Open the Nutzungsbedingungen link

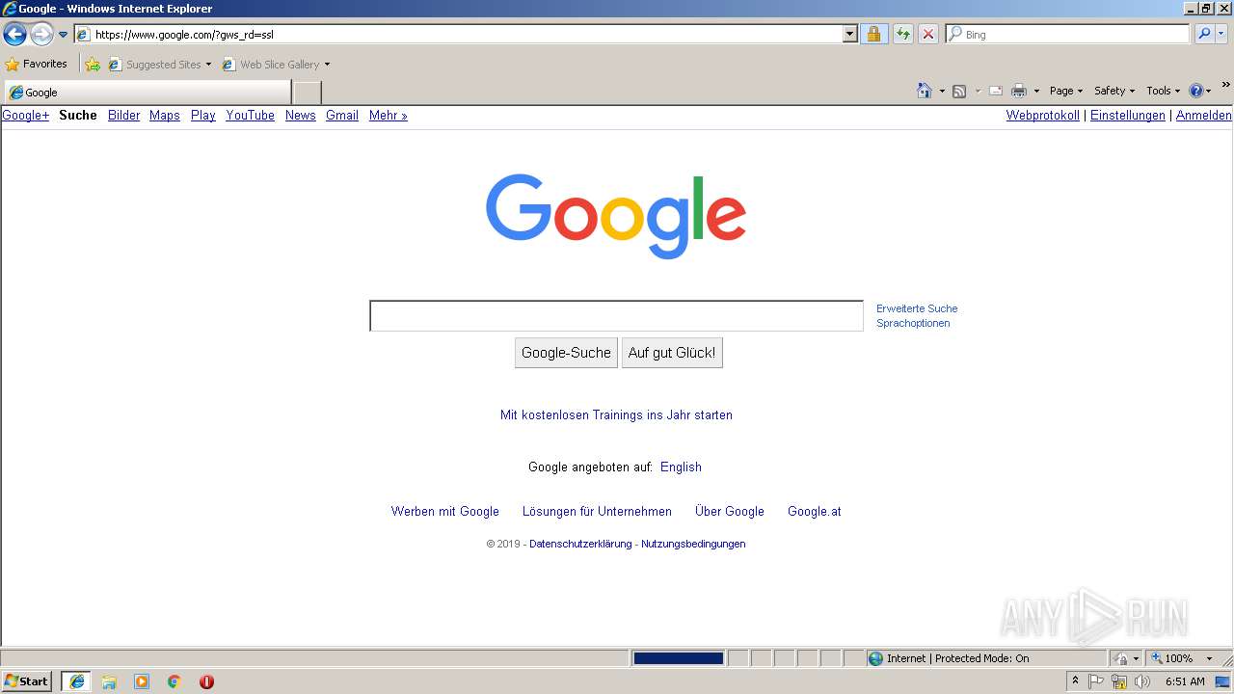[693, 544]
